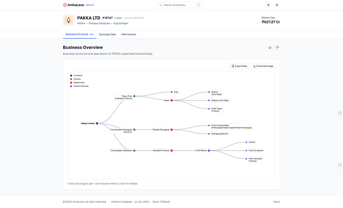Click the Process Industries breadcrumb
The width and height of the screenshot is (343, 208).
tap(99, 23)
